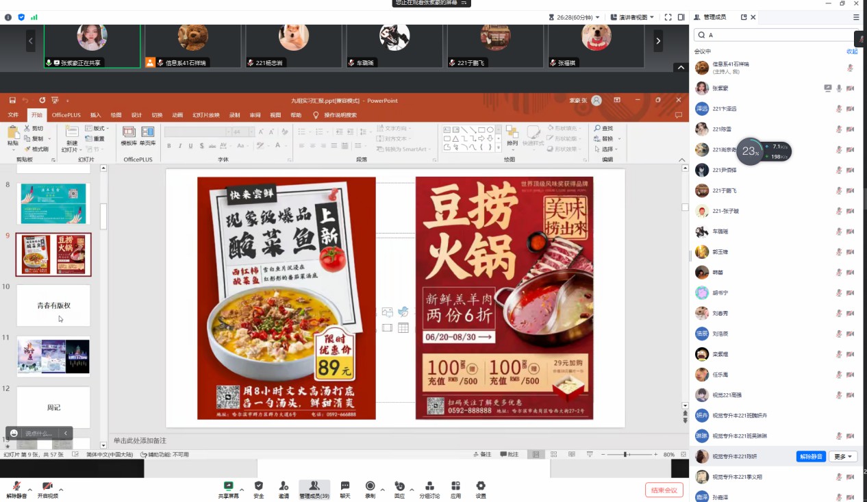Open the Security (安全) shield icon
The height and width of the screenshot is (502, 867).
(x=258, y=487)
